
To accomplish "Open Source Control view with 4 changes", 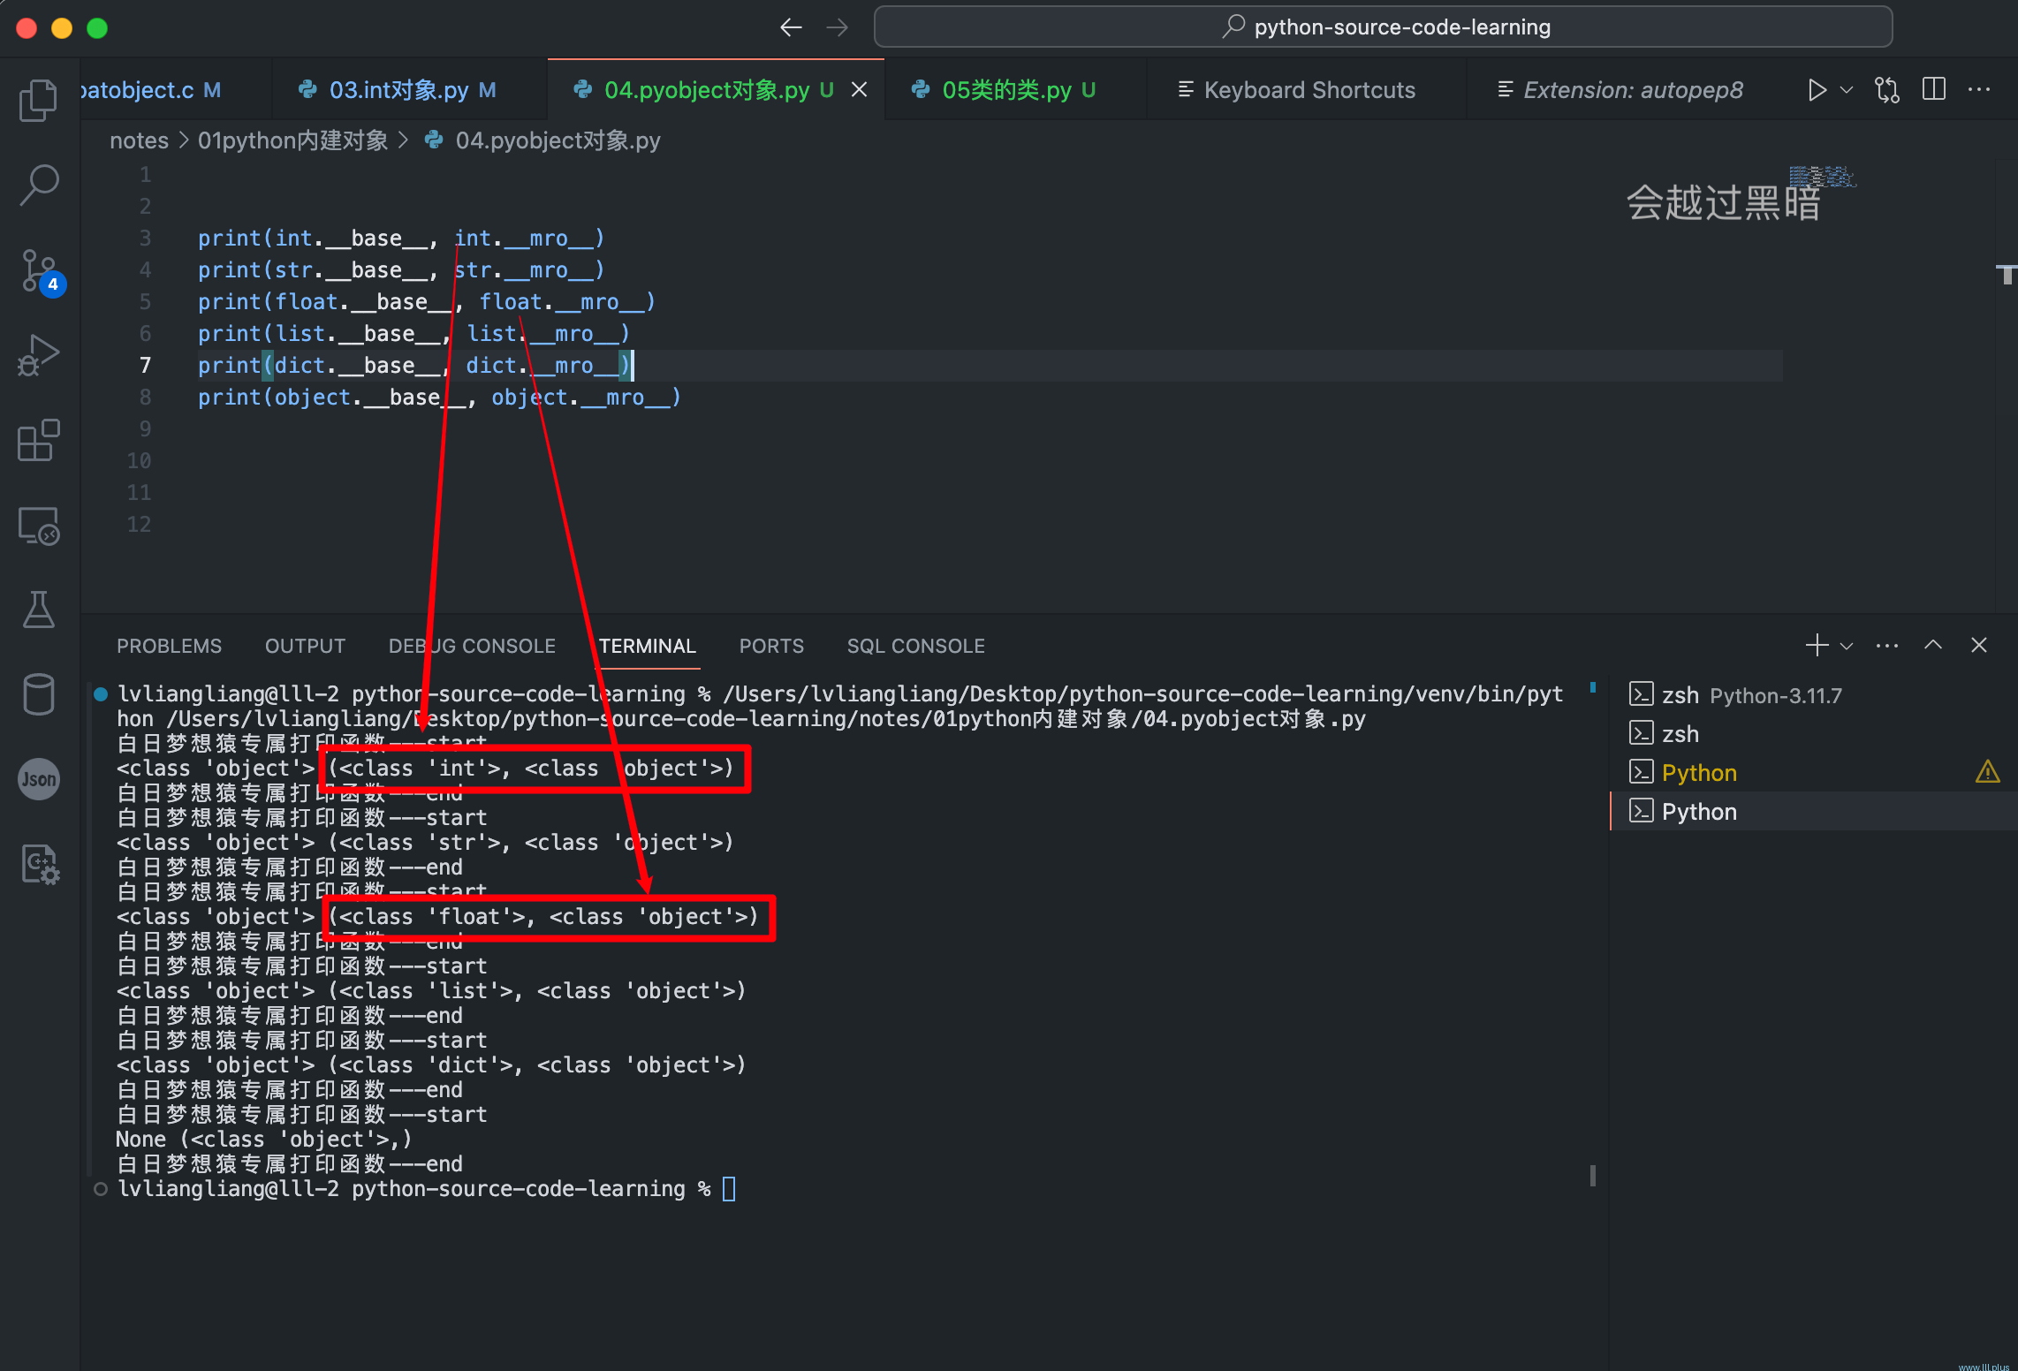I will [41, 271].
